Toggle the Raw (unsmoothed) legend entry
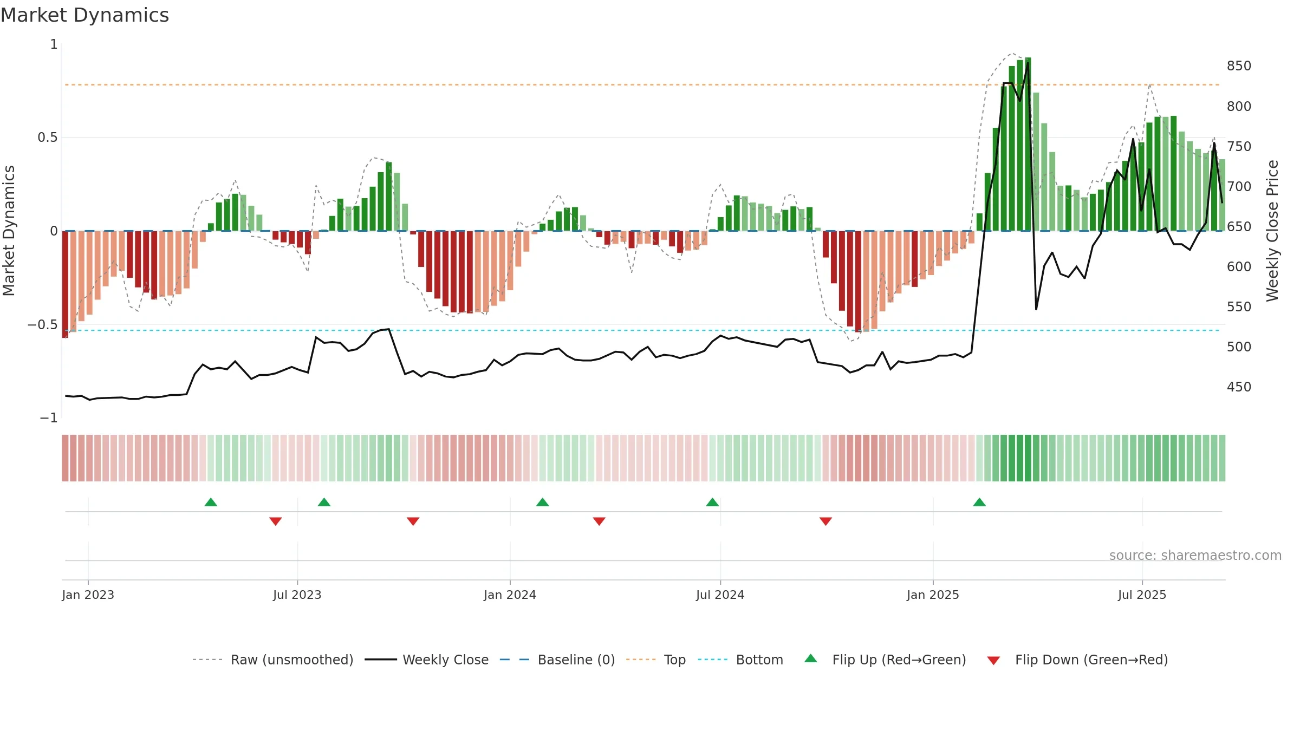The height and width of the screenshot is (731, 1300). [272, 660]
